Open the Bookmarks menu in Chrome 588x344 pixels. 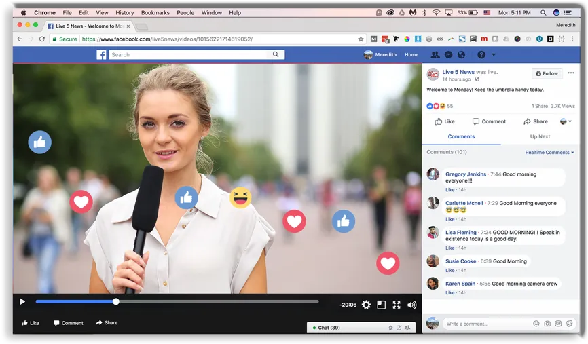155,12
